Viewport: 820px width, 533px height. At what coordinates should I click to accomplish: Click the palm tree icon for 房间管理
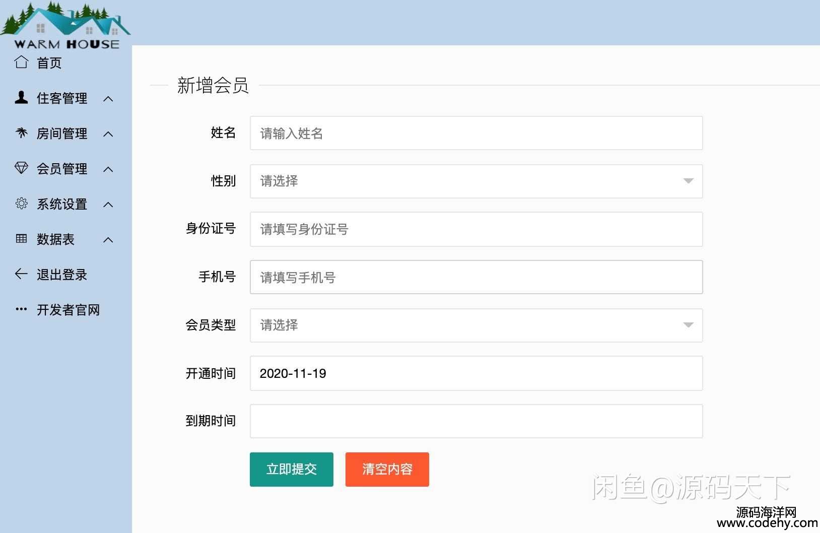tap(21, 133)
